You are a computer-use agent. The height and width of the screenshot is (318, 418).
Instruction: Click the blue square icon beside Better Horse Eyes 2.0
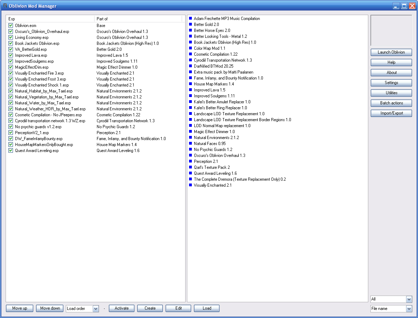coord(190,30)
